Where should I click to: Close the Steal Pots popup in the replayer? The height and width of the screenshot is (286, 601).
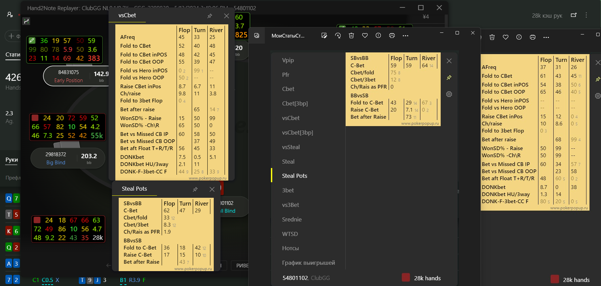click(212, 189)
